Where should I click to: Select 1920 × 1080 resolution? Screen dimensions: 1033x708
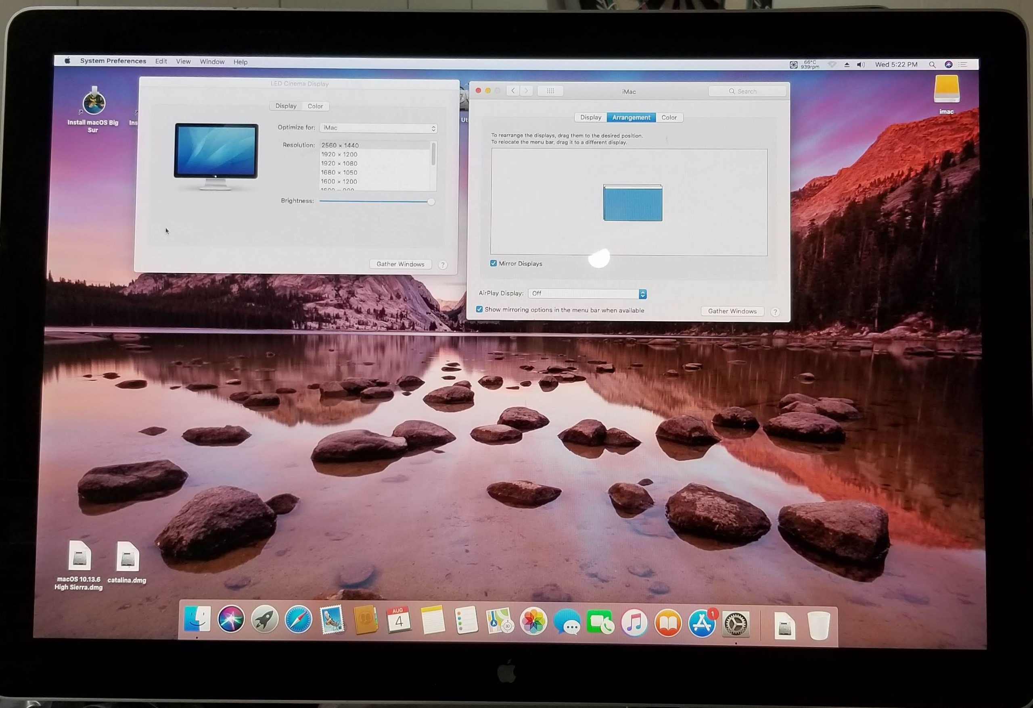[x=339, y=163]
